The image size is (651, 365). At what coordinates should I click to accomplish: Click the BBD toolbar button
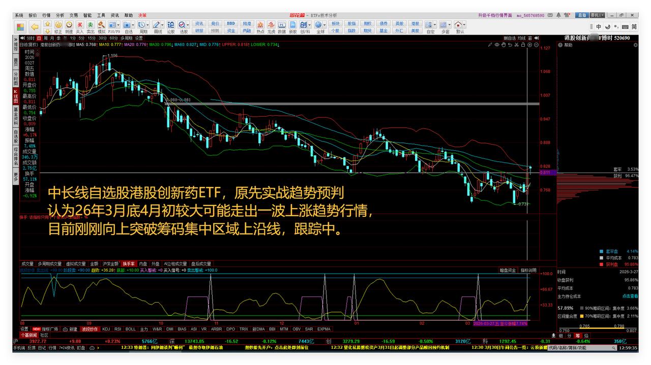(230, 23)
